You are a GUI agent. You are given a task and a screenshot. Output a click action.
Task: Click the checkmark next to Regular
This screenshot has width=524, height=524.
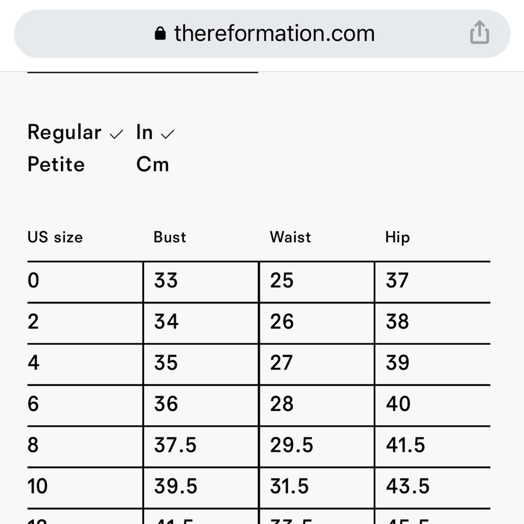(116, 134)
